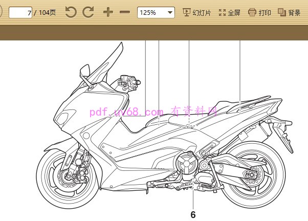Rotate the page counterclockwise

[x=71, y=12]
